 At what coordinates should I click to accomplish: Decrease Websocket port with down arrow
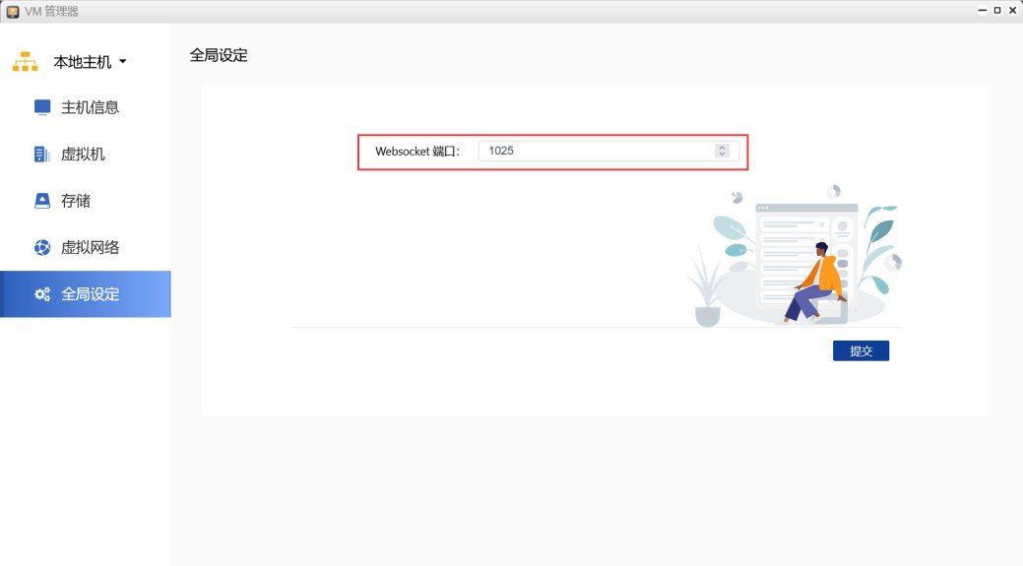pyautogui.click(x=722, y=155)
